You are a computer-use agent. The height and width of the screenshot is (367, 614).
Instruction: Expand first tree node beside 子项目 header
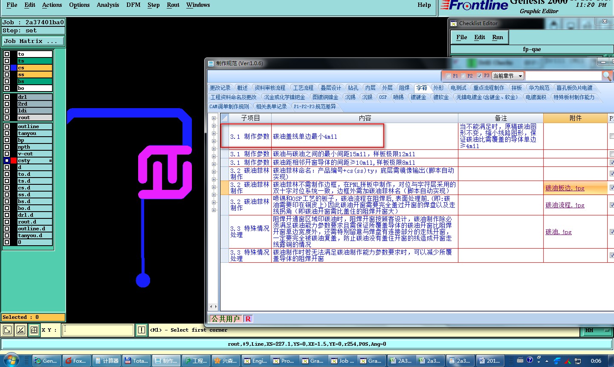coord(214,118)
